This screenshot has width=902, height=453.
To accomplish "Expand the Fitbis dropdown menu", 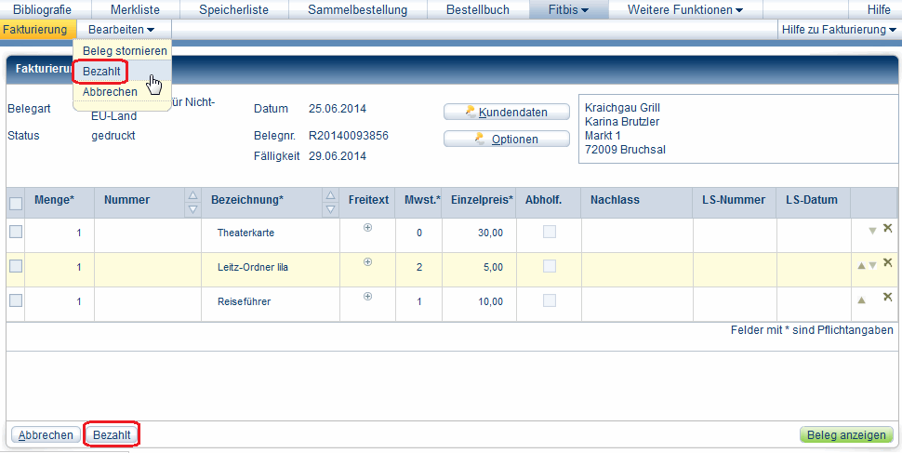I will point(568,10).
